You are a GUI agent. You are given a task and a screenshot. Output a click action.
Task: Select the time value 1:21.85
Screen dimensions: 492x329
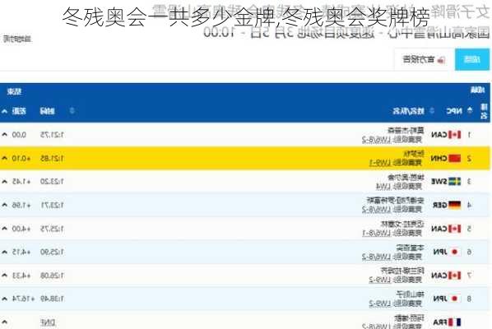pos(52,158)
